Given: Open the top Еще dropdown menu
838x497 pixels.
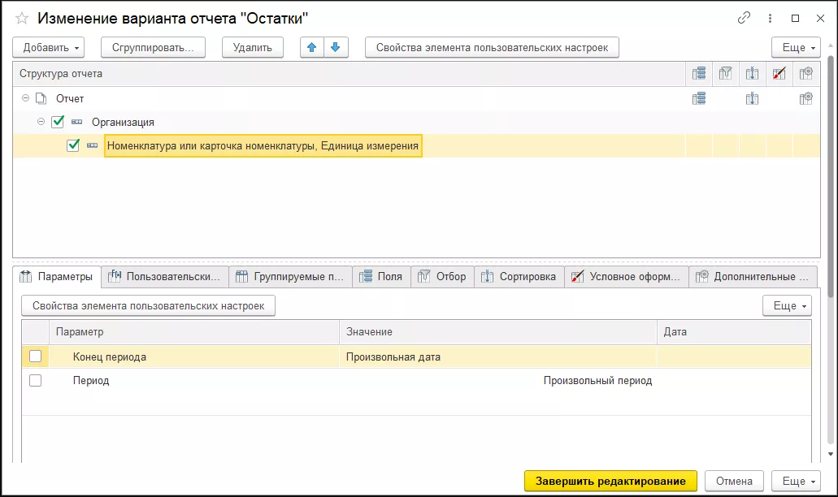Looking at the screenshot, I should point(792,48).
